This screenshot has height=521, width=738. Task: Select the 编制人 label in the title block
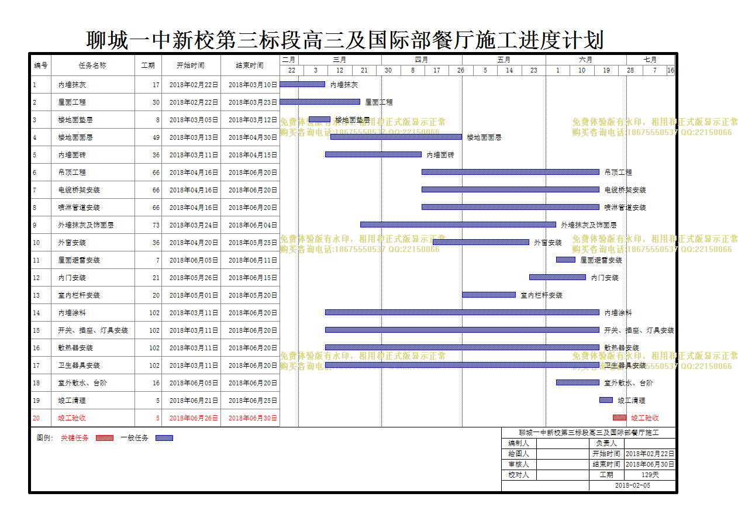[x=519, y=444]
